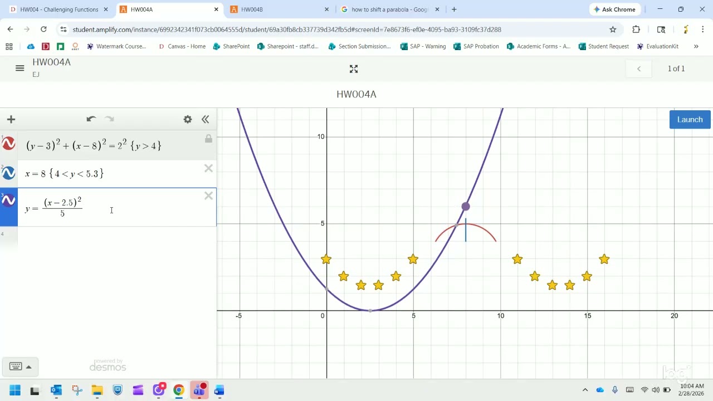Viewport: 713px width, 401px height.
Task: Close the HW004A tab
Action: (x=216, y=9)
